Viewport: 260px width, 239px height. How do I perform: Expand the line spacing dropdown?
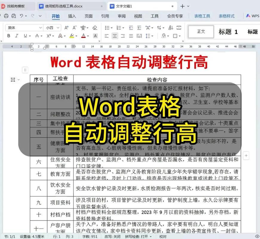149,36
